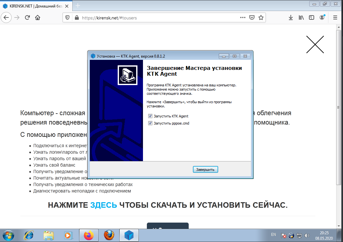Toggle 'Запустить KTK Agent' checkbox
Screen dimensions: 343x242
[x=150, y=116]
